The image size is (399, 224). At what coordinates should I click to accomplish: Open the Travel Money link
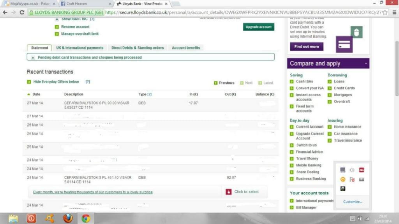pos(307,159)
